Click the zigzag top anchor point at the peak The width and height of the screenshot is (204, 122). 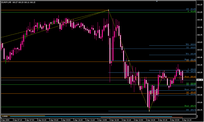click(x=108, y=10)
